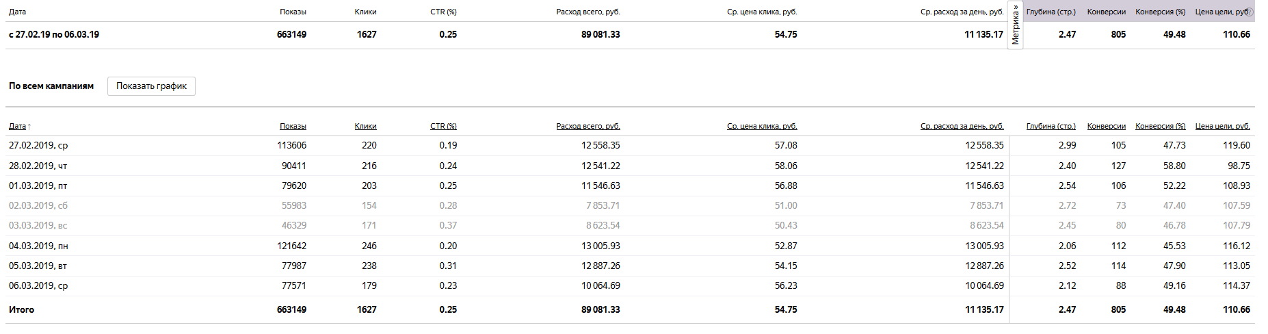Sort by Ср. расход за день header
The image size is (1268, 334).
[x=962, y=126]
